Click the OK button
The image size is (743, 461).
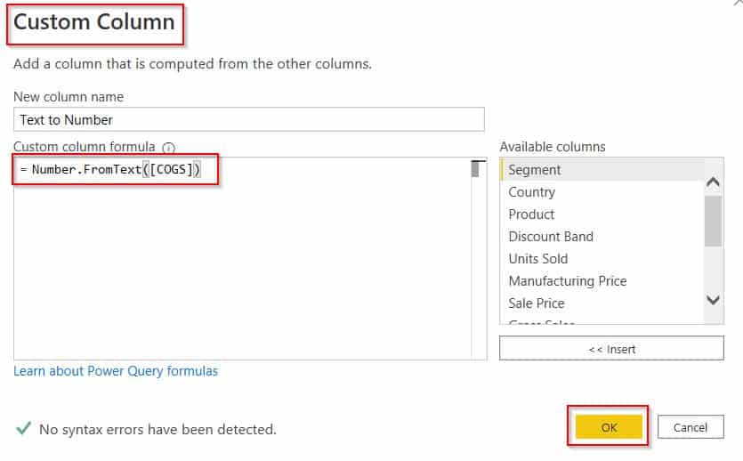pyautogui.click(x=609, y=427)
